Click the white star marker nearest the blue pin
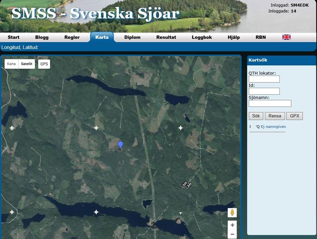 click(x=96, y=128)
